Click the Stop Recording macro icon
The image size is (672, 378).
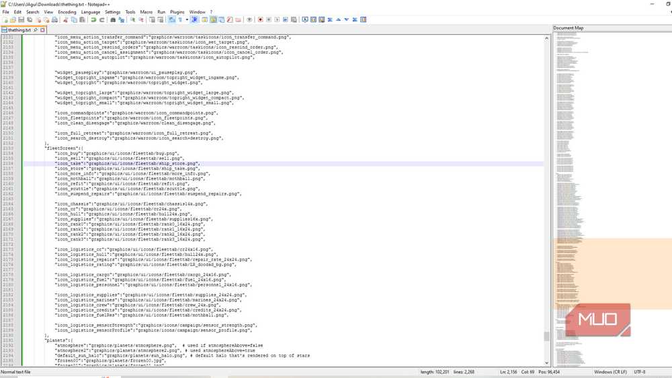click(x=269, y=19)
